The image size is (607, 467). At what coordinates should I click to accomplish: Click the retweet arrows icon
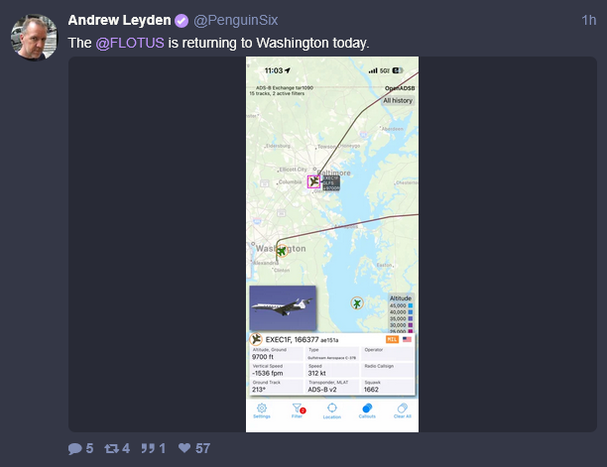point(111,448)
